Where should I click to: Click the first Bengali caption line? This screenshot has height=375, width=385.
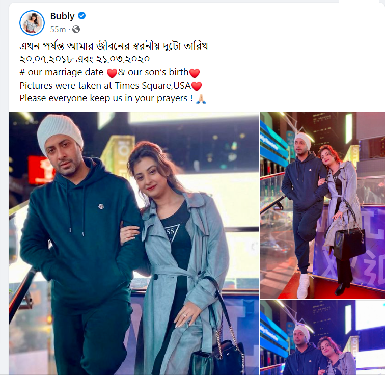click(x=114, y=46)
